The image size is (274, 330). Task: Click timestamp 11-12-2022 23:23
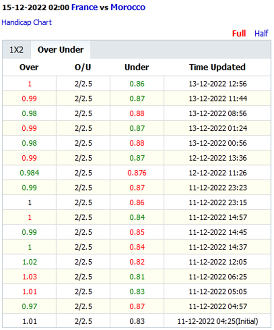[x=218, y=187]
